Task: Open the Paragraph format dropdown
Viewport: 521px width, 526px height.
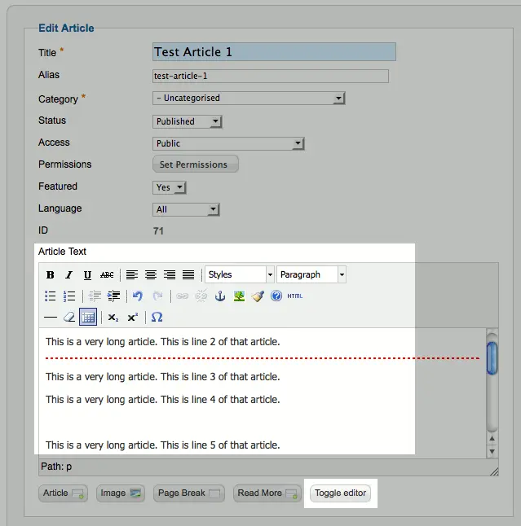Action: [x=311, y=275]
